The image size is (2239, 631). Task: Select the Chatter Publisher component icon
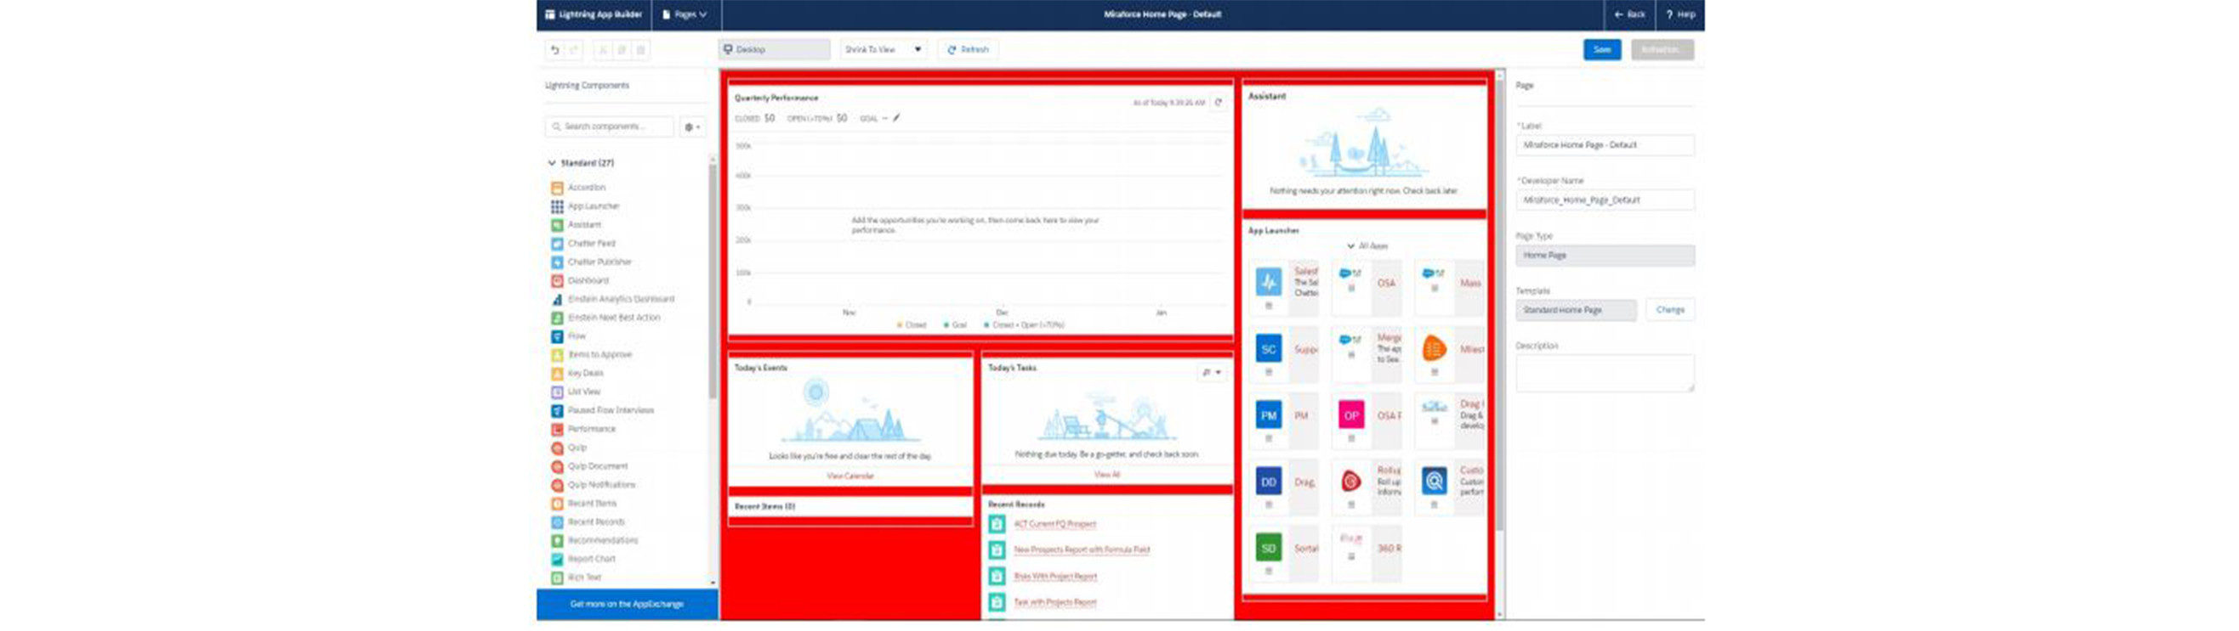557,262
